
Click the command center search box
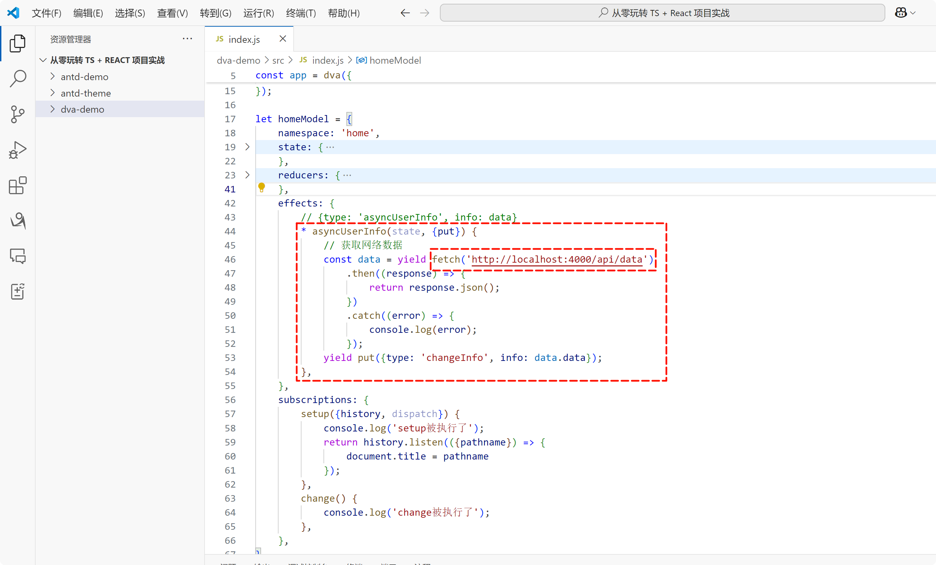pyautogui.click(x=662, y=13)
